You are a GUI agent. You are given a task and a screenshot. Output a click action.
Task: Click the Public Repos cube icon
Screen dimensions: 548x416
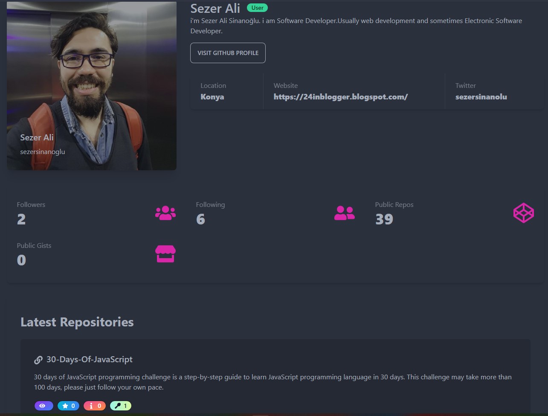tap(524, 213)
